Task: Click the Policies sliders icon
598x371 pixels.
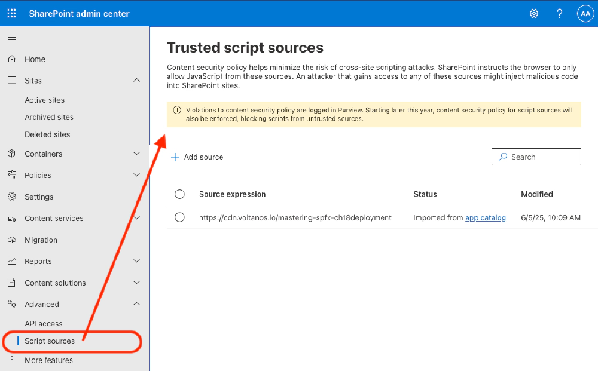Action: point(12,175)
